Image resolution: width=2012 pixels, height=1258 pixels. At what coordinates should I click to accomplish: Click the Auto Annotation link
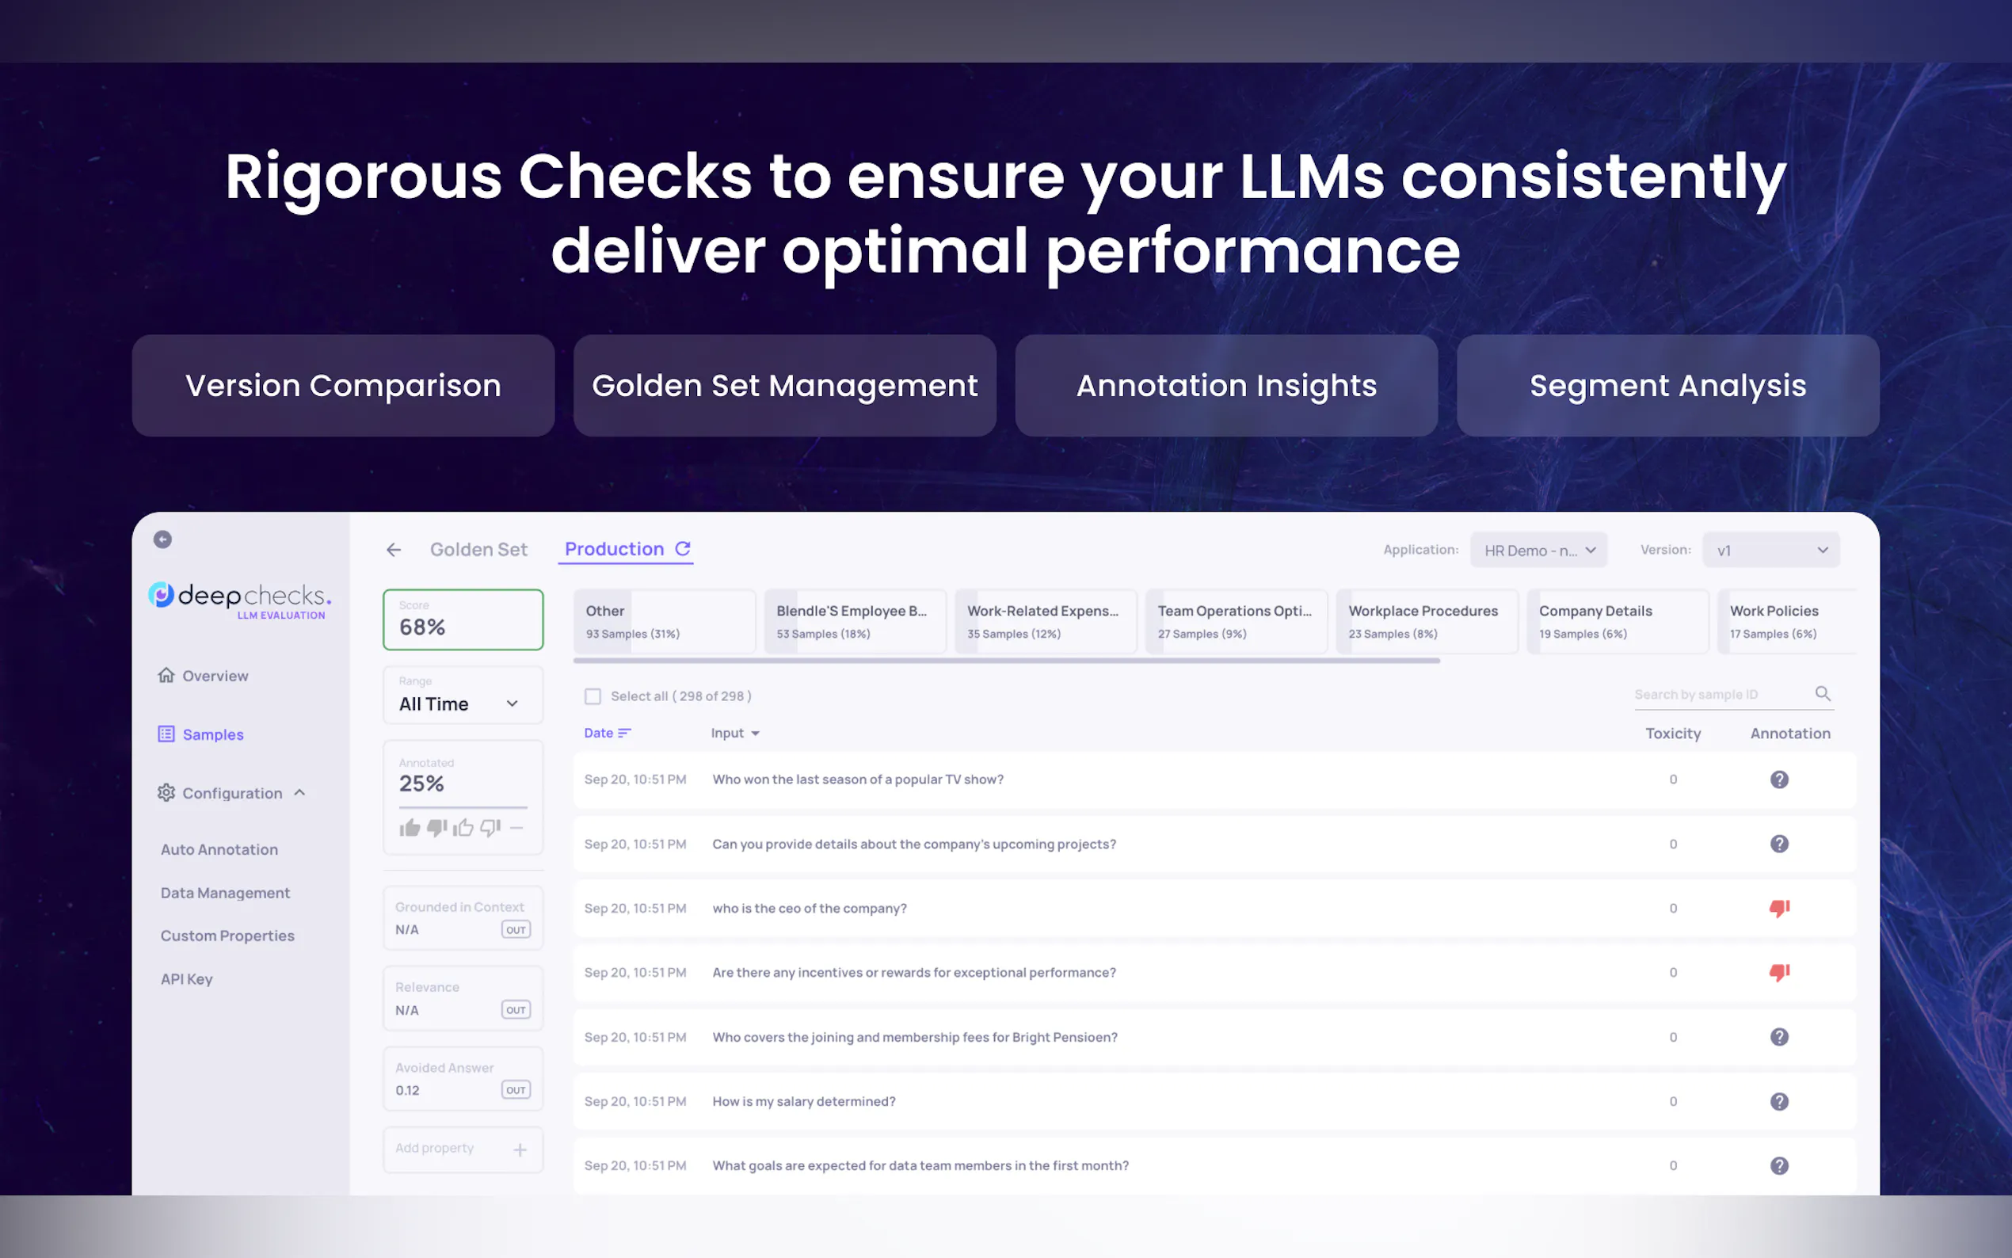tap(219, 849)
